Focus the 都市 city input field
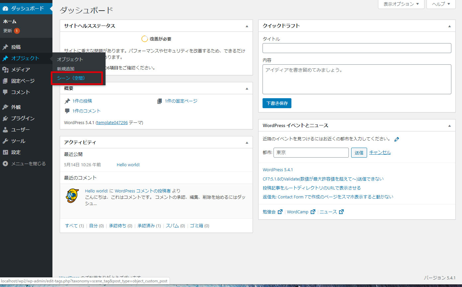This screenshot has width=462, height=287. click(x=311, y=153)
